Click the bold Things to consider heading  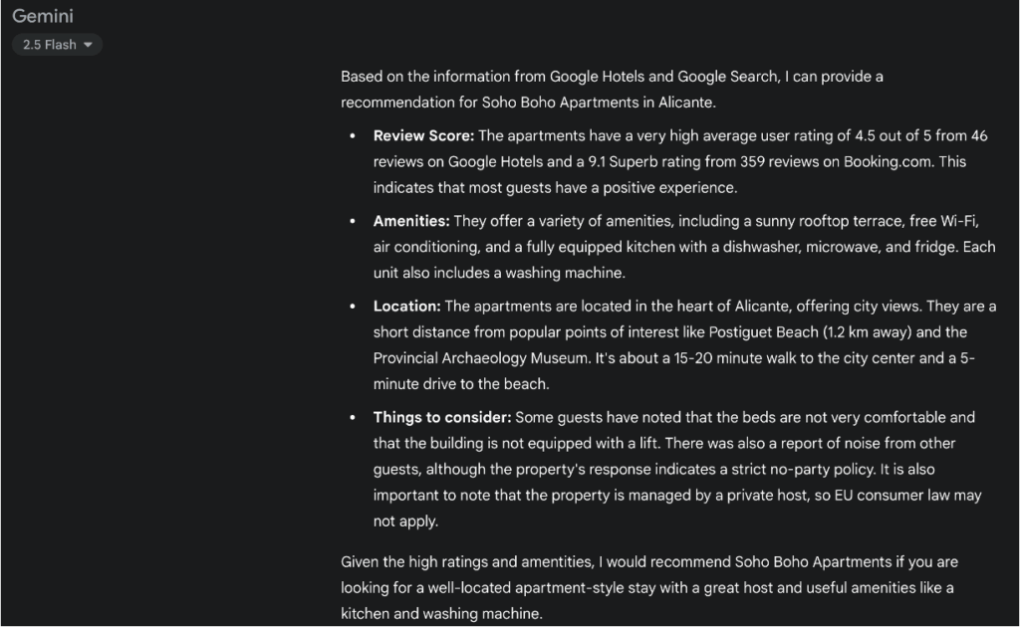pyautogui.click(x=442, y=418)
